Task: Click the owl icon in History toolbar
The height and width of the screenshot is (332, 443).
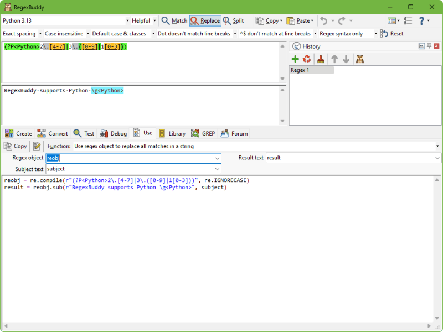Action: pyautogui.click(x=360, y=59)
